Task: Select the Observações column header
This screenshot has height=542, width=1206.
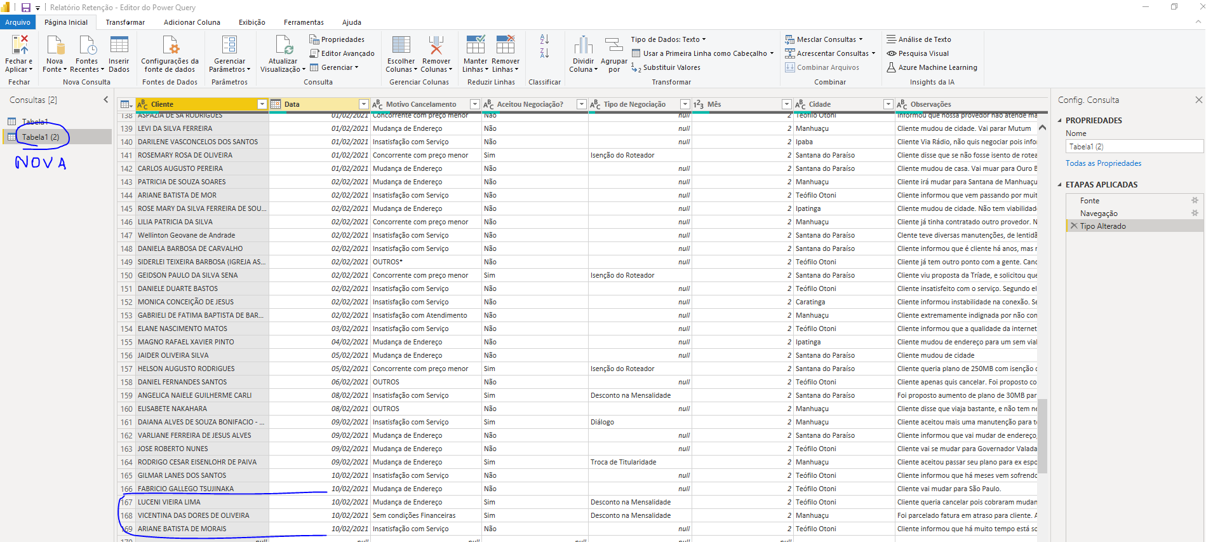Action: tap(966, 104)
